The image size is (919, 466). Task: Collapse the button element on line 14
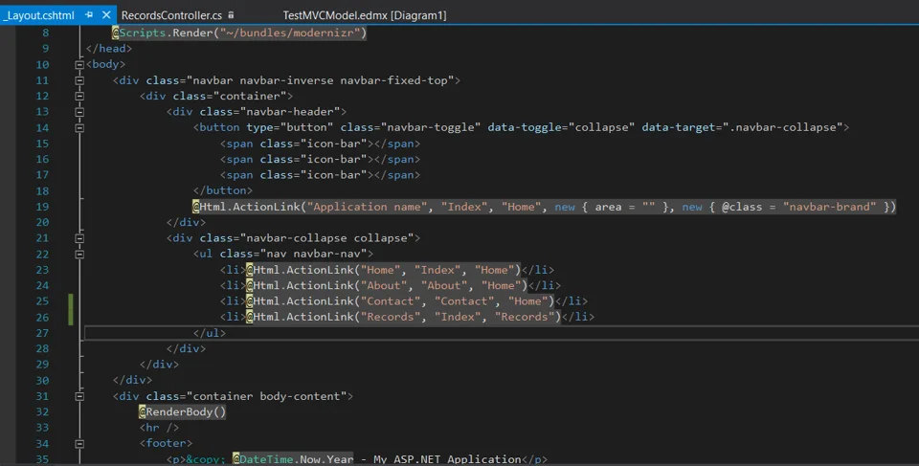tap(79, 128)
